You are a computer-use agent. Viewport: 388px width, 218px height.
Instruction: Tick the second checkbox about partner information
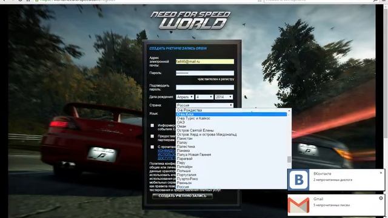click(x=152, y=136)
